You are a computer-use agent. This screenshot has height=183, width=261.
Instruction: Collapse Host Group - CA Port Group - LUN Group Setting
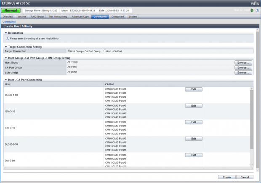[6, 58]
